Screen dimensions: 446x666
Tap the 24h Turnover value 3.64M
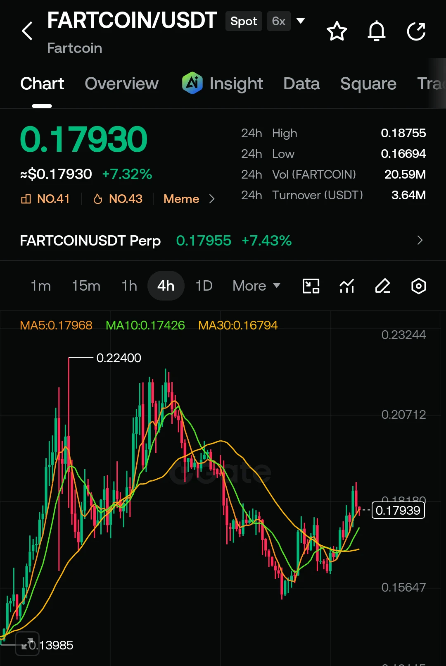(x=408, y=195)
